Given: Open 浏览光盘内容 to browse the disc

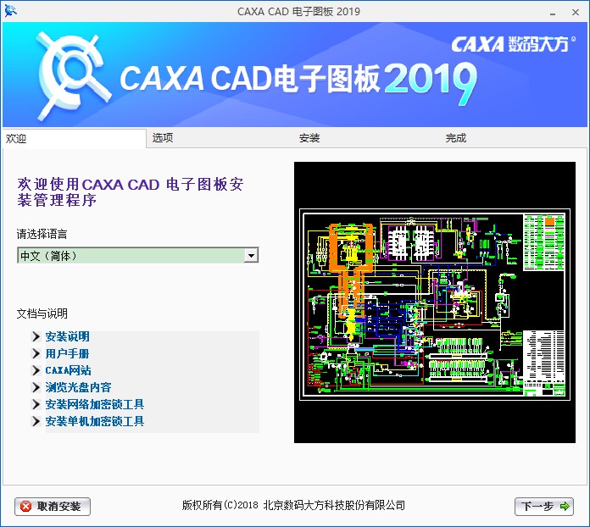Looking at the screenshot, I should click(x=78, y=387).
